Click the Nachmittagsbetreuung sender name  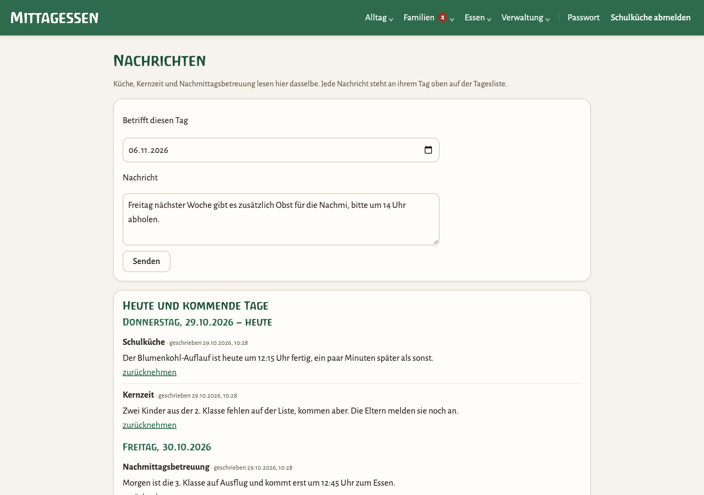(x=166, y=467)
